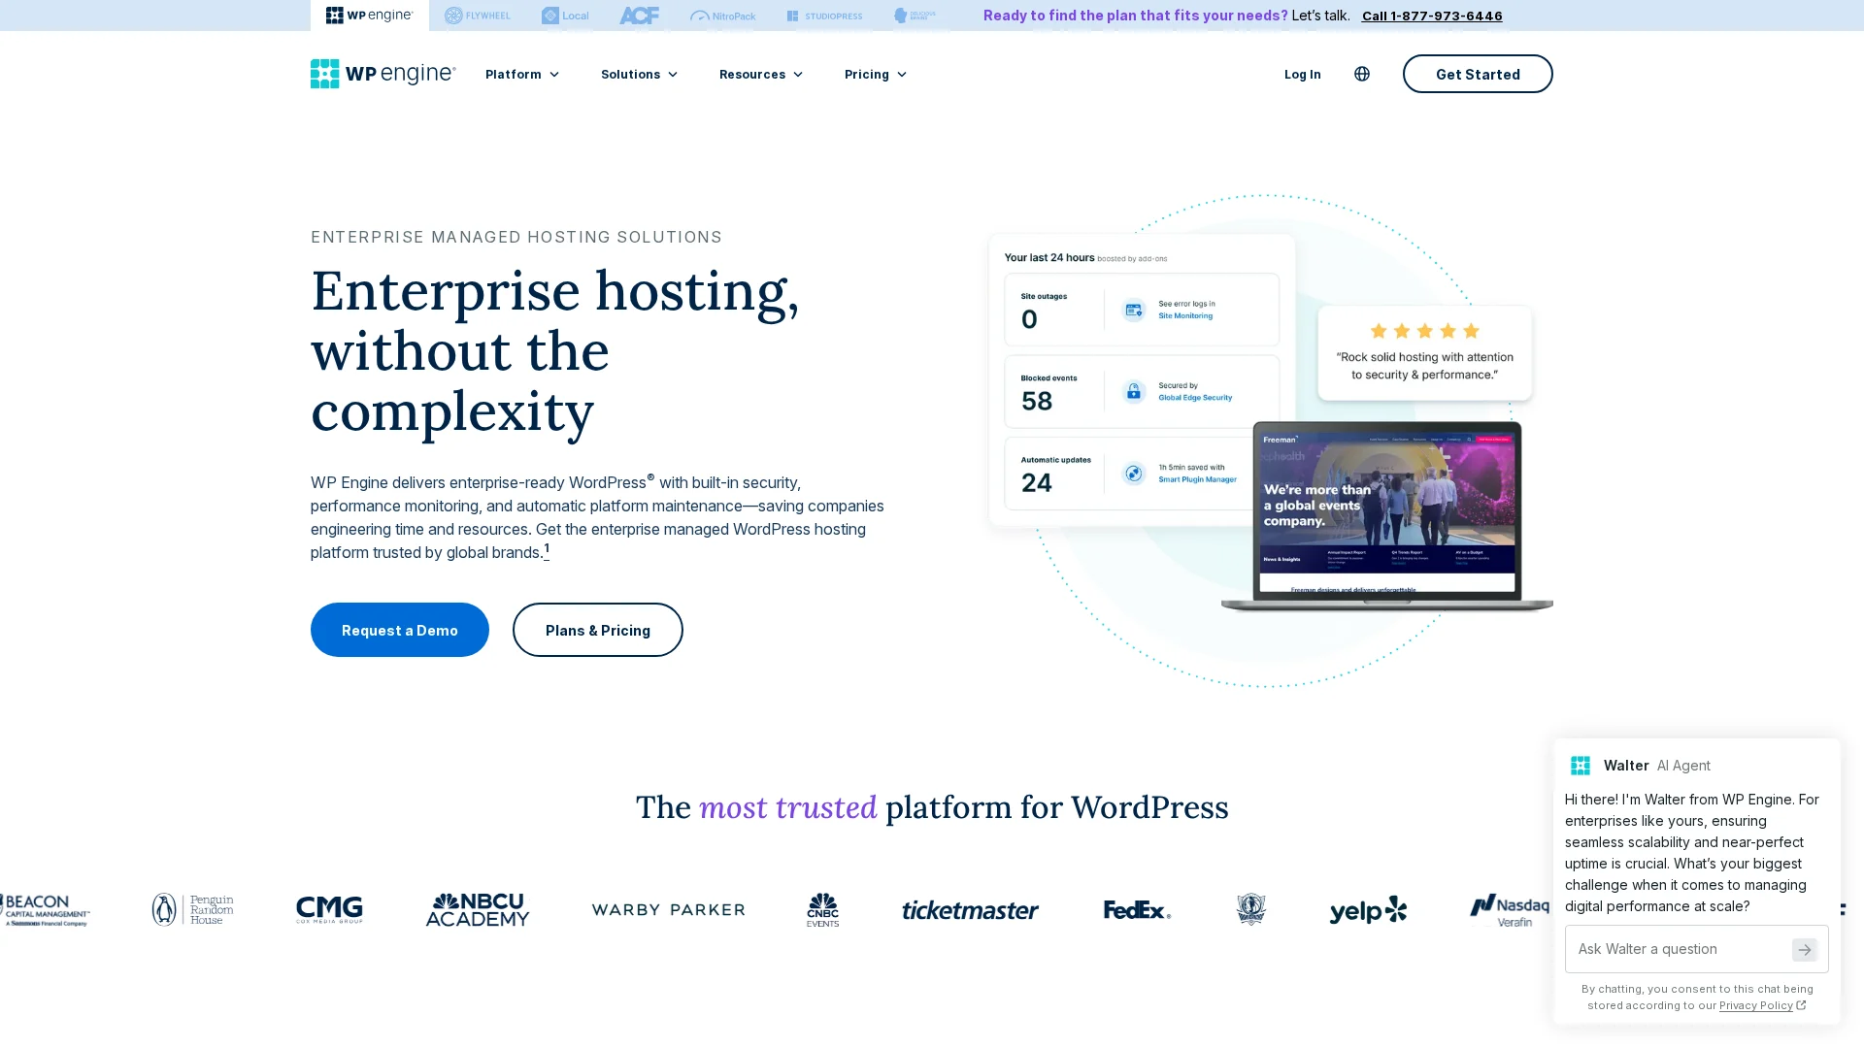This screenshot has height=1048, width=1864.
Task: Click the Get Started button
Action: pos(1478,74)
